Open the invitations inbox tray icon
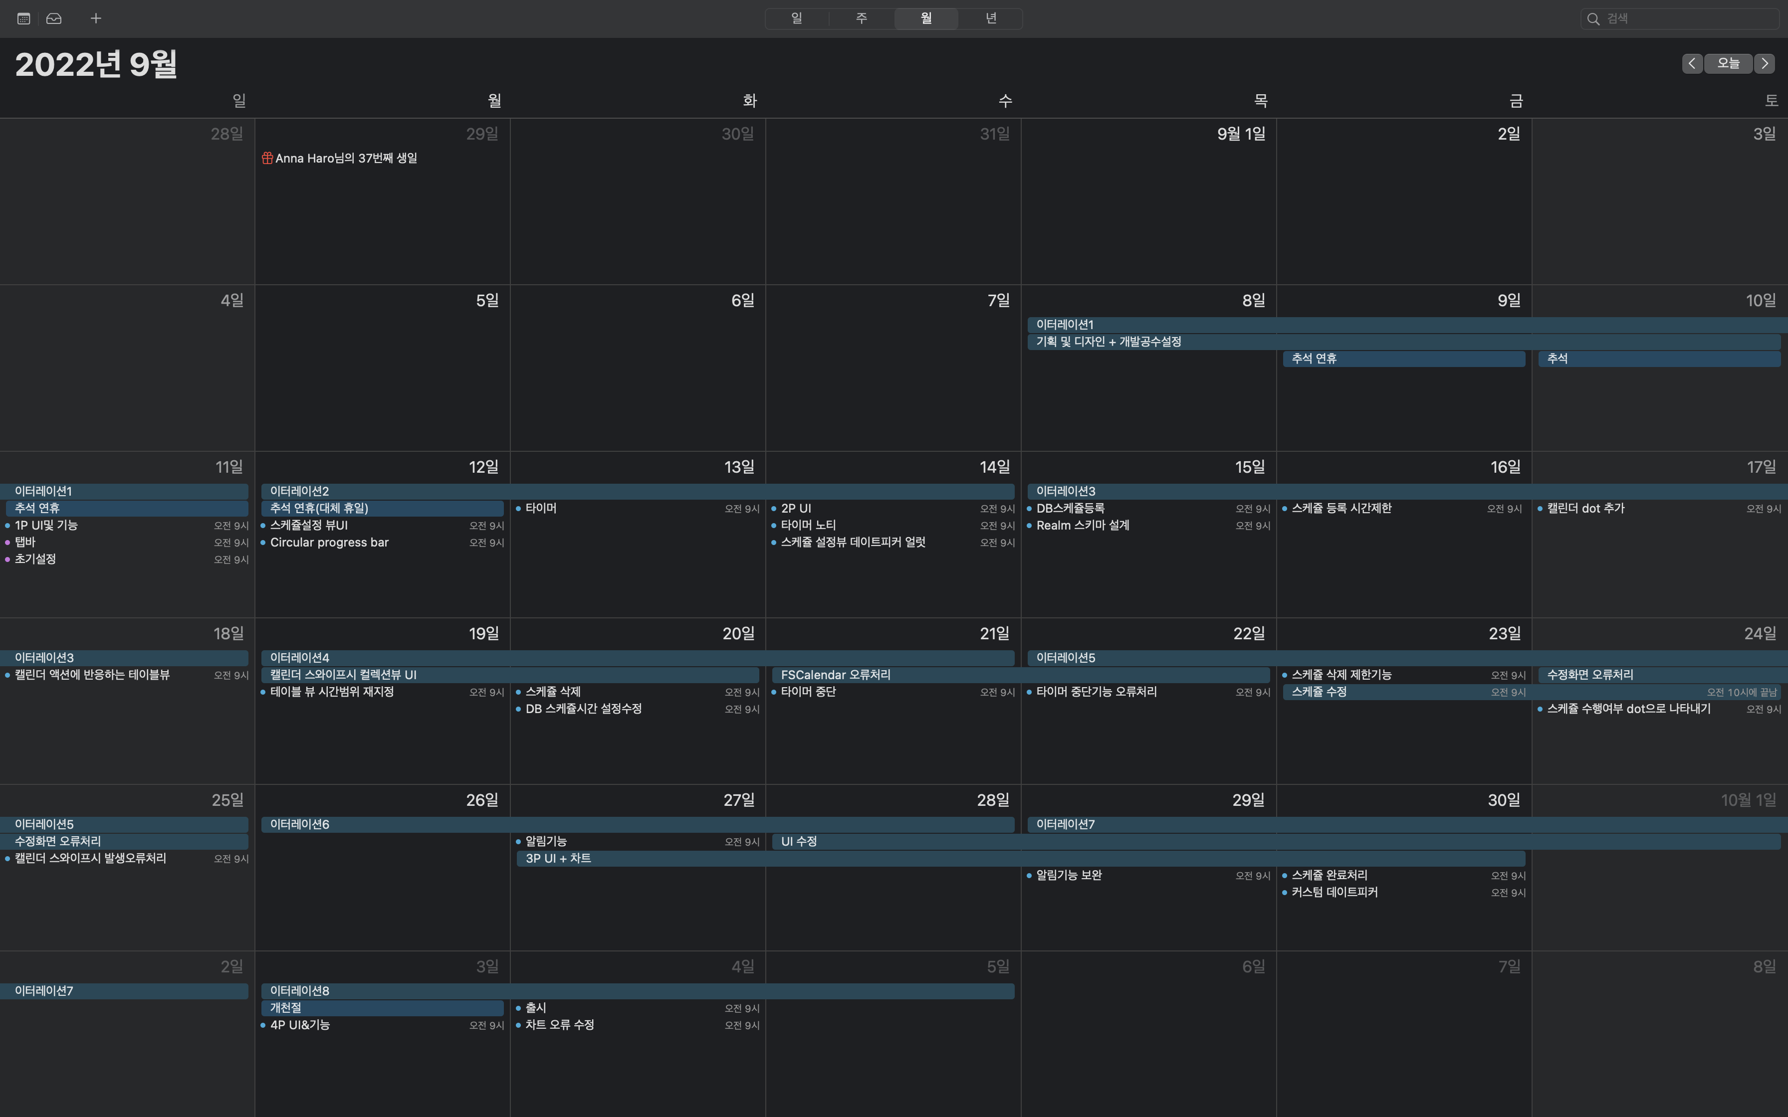Screen dimensions: 1788x1117 (x=53, y=18)
